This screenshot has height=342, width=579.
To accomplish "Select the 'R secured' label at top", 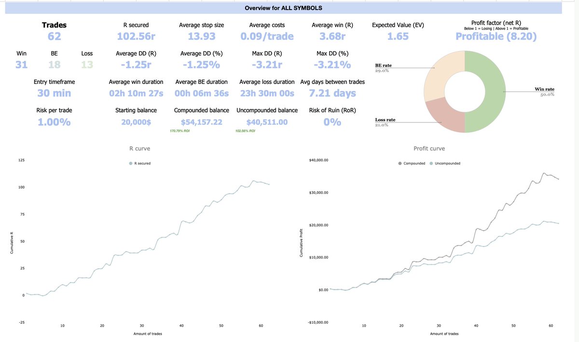I will click(136, 25).
